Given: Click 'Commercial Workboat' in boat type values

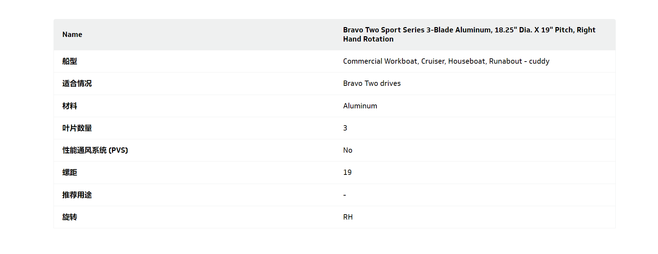Looking at the screenshot, I should tap(380, 61).
